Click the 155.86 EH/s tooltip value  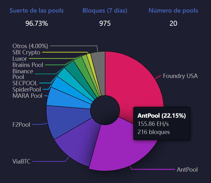click(x=153, y=124)
